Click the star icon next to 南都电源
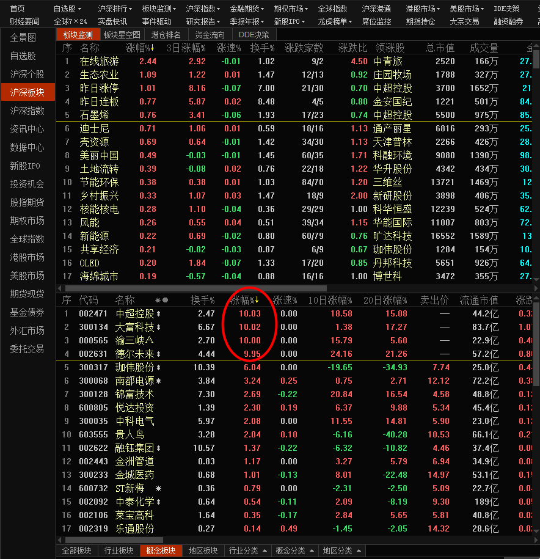The width and height of the screenshot is (540, 559). [159, 381]
